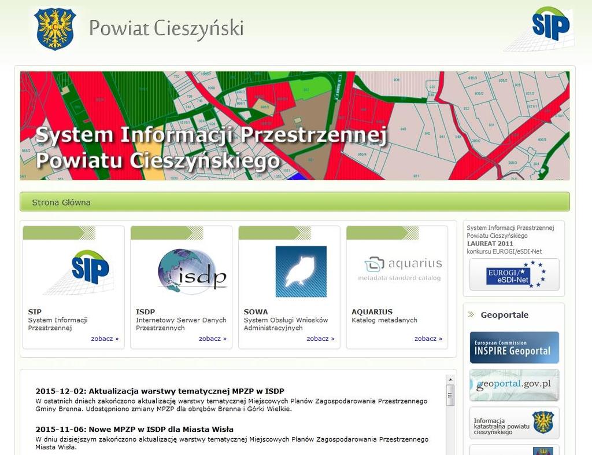Click the SIP logo in the header
Screen dimensions: 592x455
coord(539,29)
